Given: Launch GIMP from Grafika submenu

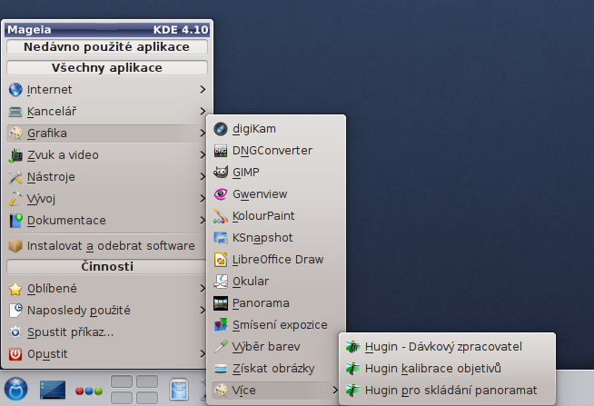Looking at the screenshot, I should point(276,173).
